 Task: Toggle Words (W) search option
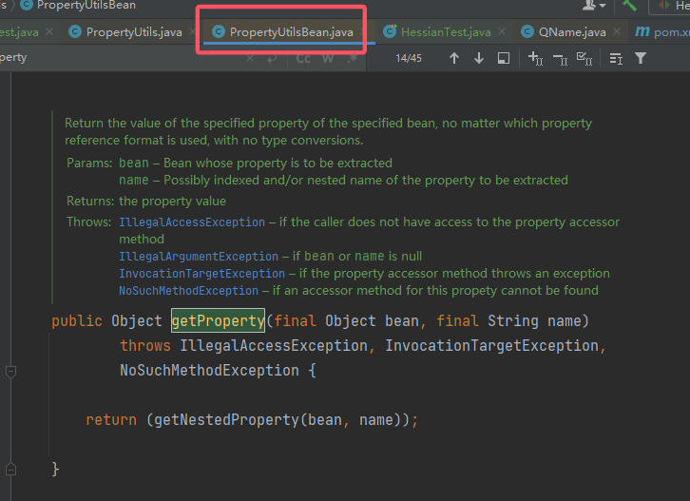[328, 58]
